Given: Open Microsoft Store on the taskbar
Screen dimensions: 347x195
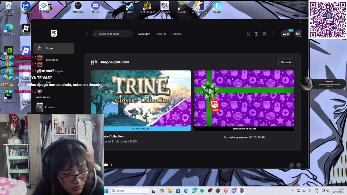Looking at the screenshot, I should [x=178, y=191].
